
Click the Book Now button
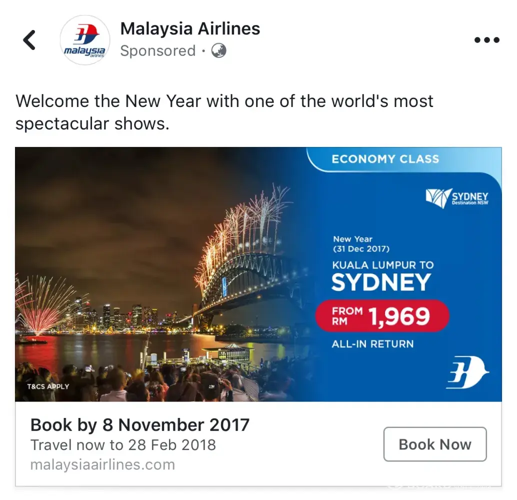click(435, 444)
